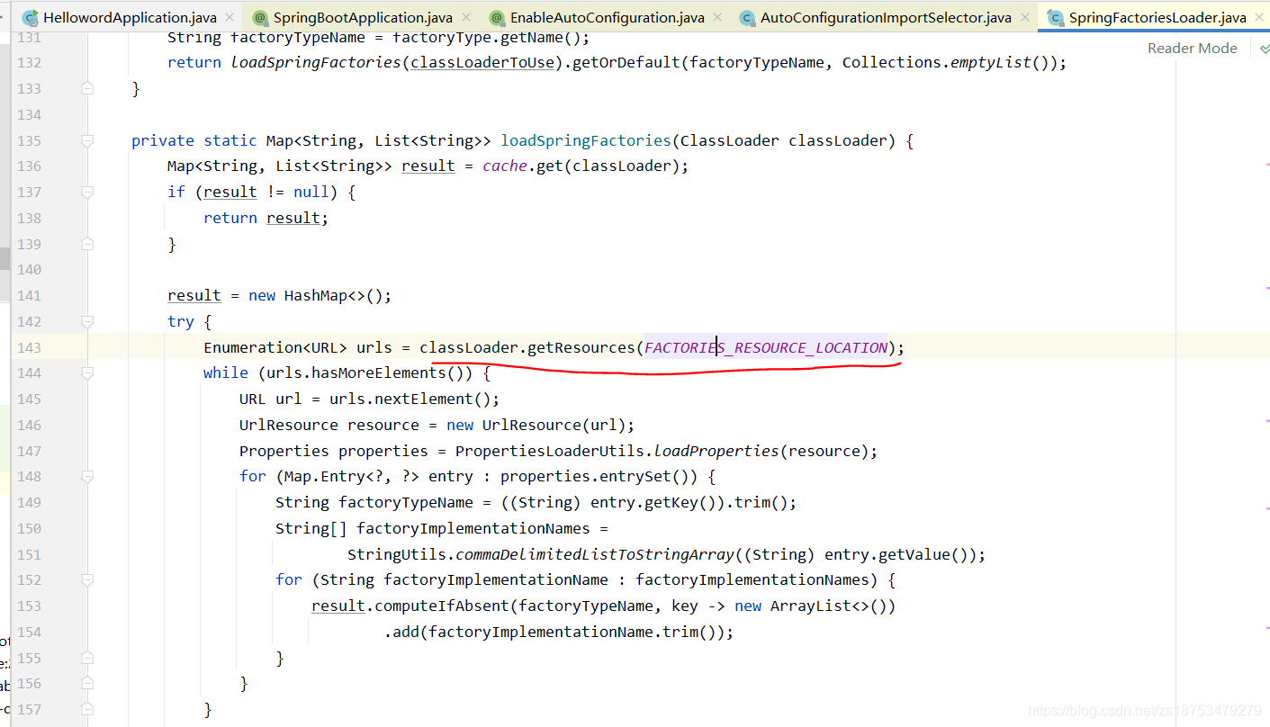Viewport: 1270px width, 727px height.
Task: Click the FACTORIES_RESOURCE_LOCATION constant
Action: (766, 347)
